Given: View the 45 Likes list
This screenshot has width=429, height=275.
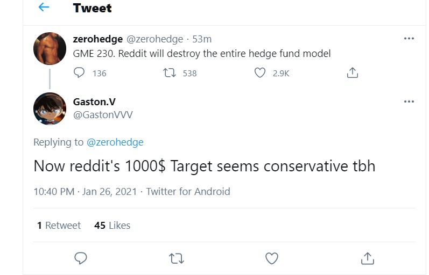Looking at the screenshot, I should [x=112, y=226].
